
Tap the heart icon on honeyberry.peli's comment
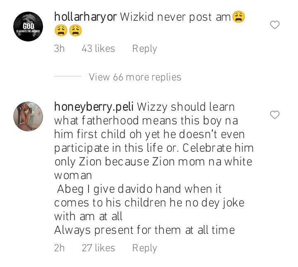coord(275,115)
